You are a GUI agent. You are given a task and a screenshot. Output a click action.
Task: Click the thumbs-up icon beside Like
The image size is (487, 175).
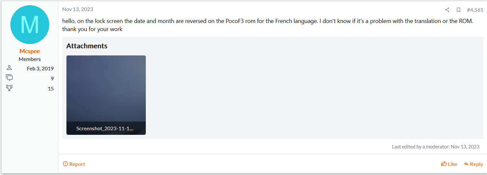(x=444, y=164)
